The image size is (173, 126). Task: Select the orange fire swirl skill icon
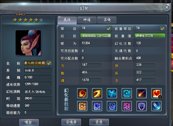[x=82, y=93]
